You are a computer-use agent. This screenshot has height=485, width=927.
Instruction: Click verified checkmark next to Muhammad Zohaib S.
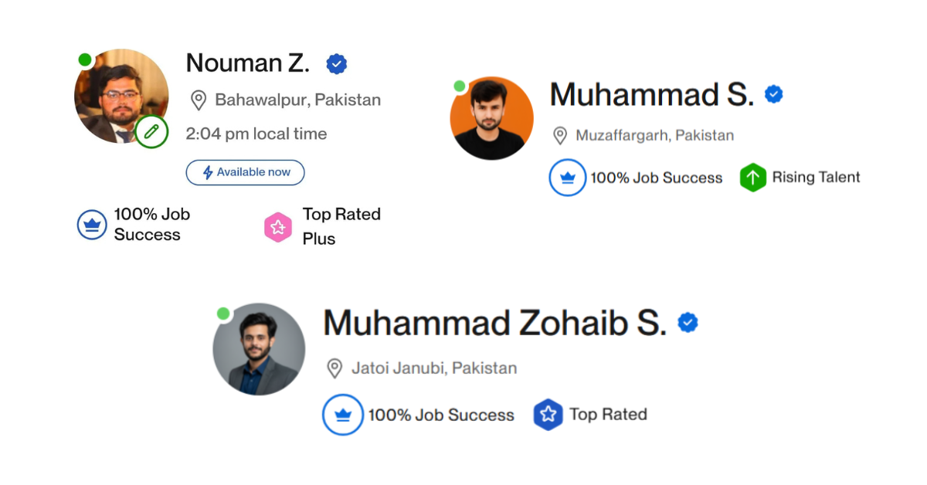[688, 323]
